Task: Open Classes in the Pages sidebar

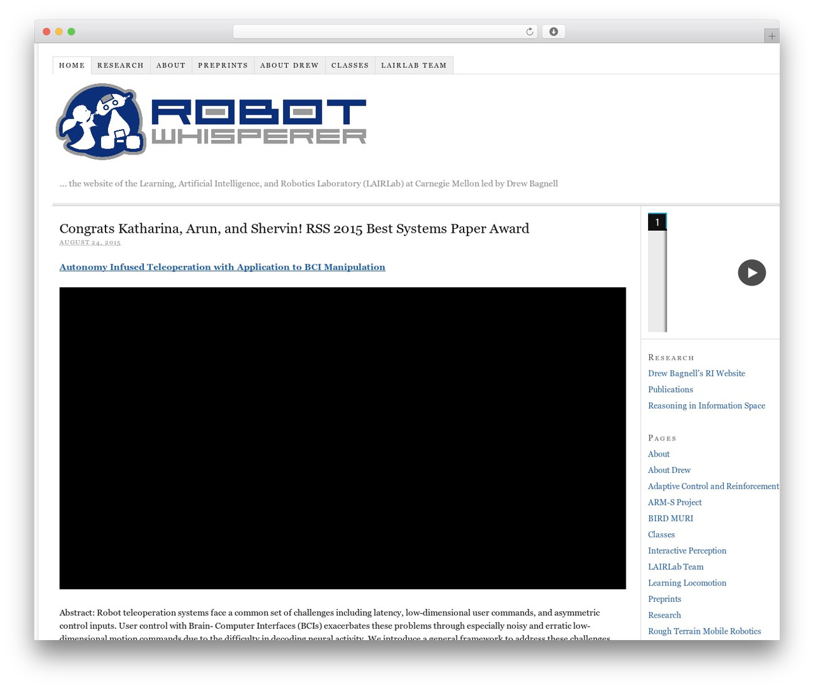Action: tap(661, 535)
